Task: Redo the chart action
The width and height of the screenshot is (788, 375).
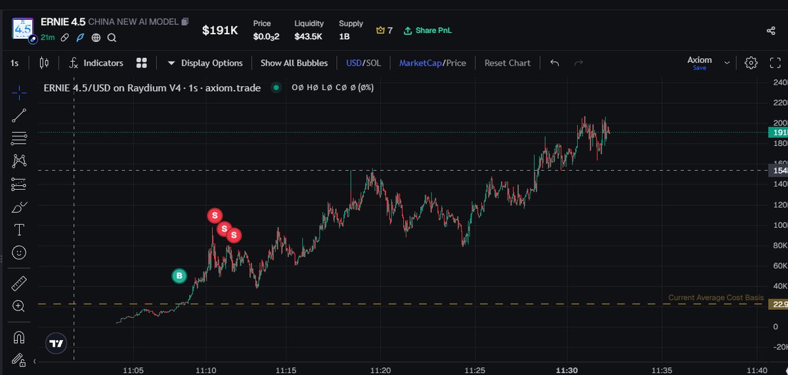Action: (x=579, y=63)
